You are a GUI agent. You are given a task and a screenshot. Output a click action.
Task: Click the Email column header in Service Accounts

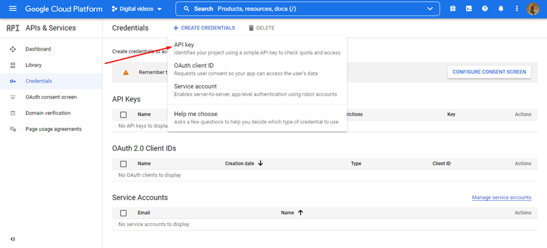tap(144, 213)
